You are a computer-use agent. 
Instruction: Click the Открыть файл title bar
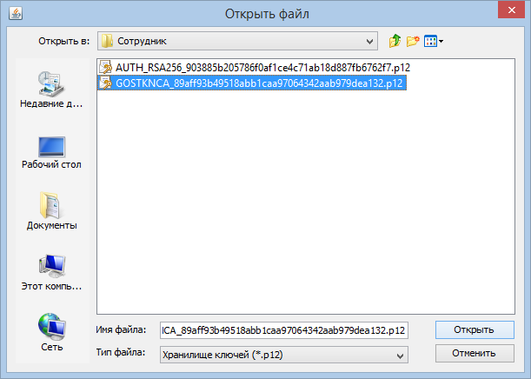pyautogui.click(x=266, y=14)
